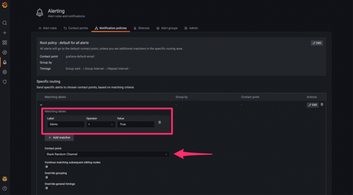Click the Group by column header
Screen dimensions: 353x195
182,97
